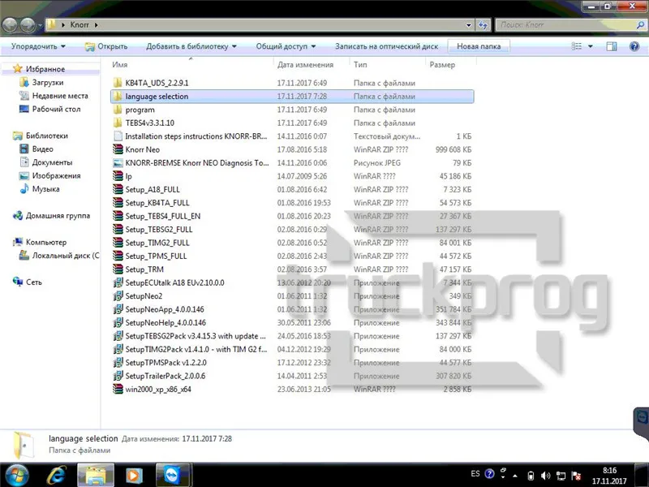Click the Back navigation arrow
Image resolution: width=649 pixels, height=487 pixels.
(x=11, y=25)
